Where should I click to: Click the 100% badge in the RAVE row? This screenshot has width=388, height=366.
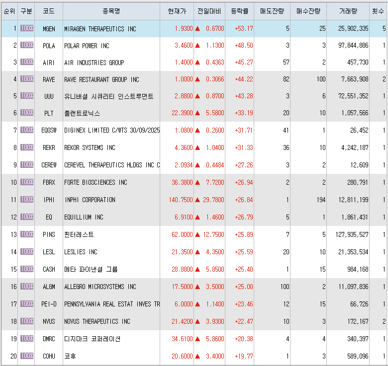pos(27,79)
